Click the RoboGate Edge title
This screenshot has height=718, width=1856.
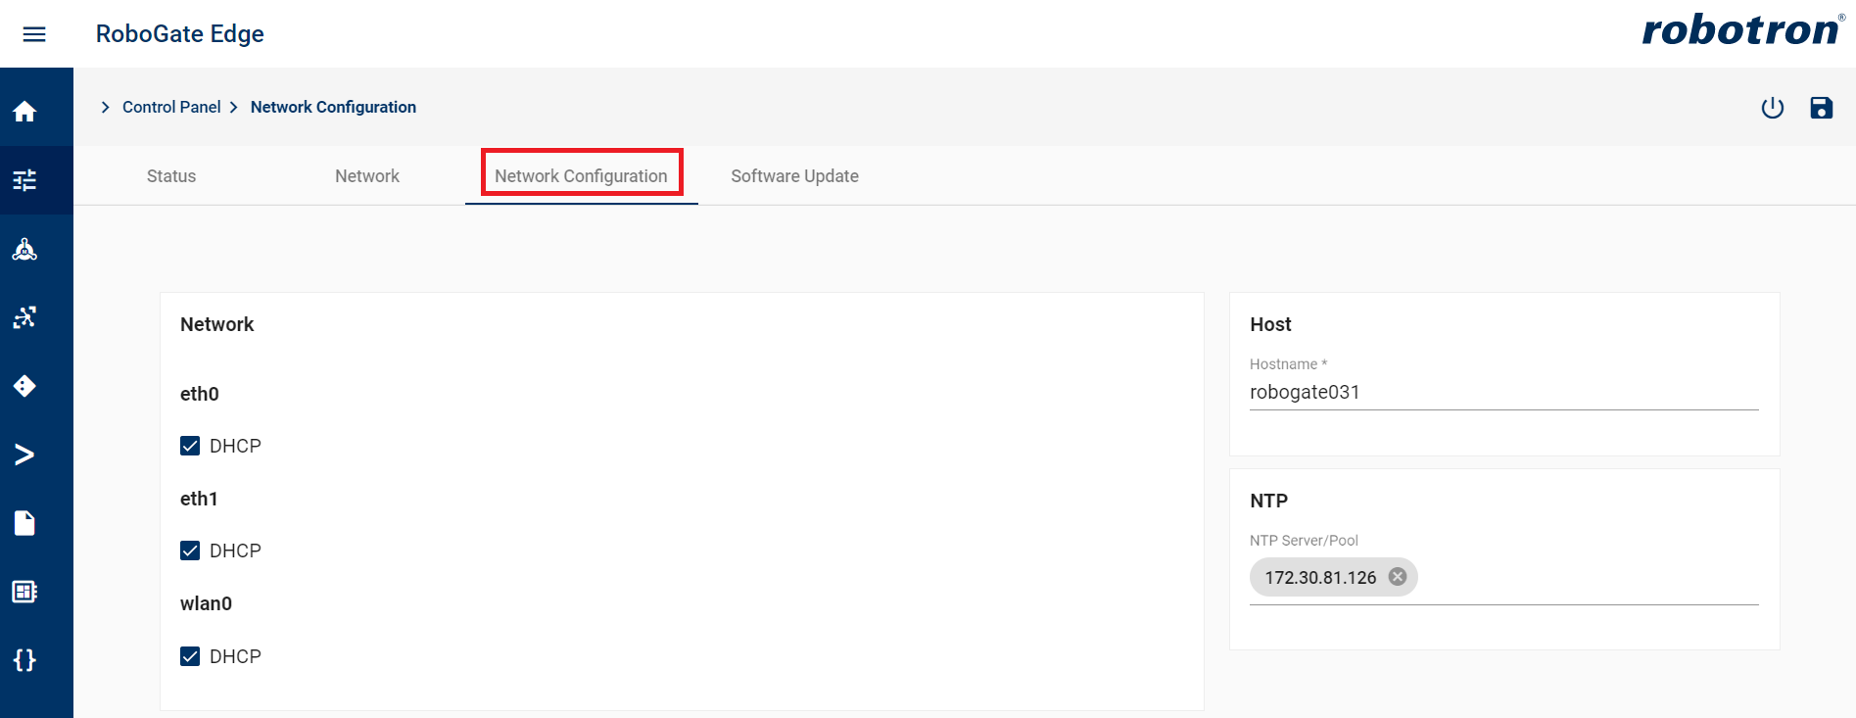(180, 34)
